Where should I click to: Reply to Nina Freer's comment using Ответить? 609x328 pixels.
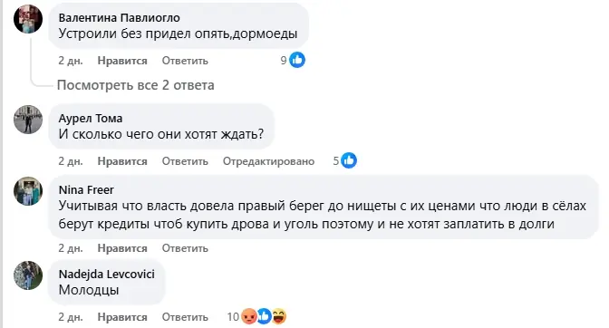pyautogui.click(x=185, y=248)
